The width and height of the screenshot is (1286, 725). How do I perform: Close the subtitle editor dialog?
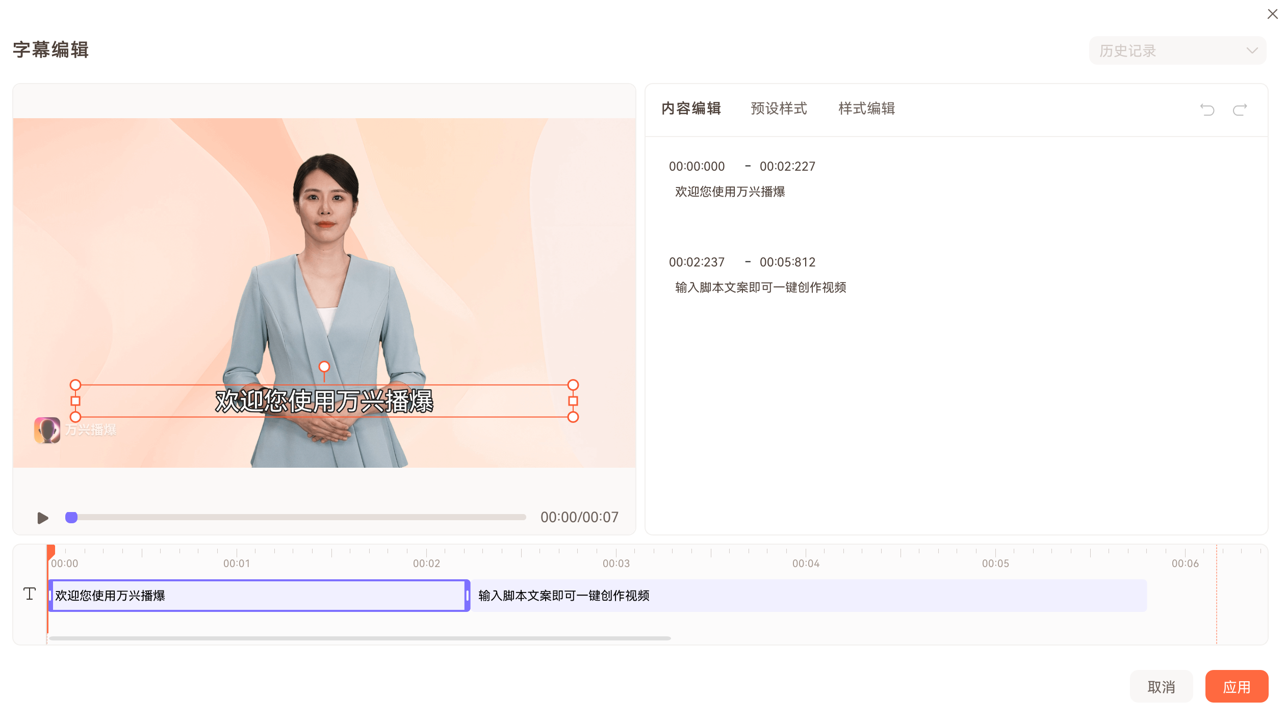point(1272,14)
